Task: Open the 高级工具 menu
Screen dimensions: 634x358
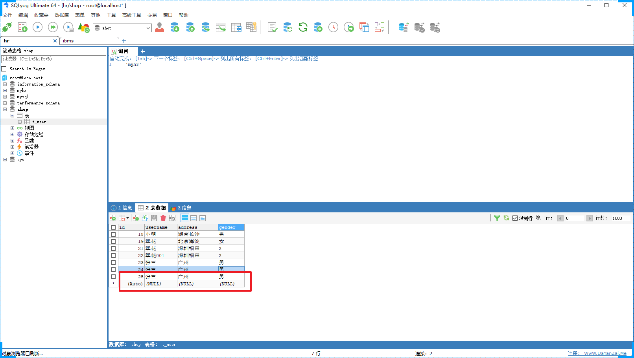Action: point(132,15)
